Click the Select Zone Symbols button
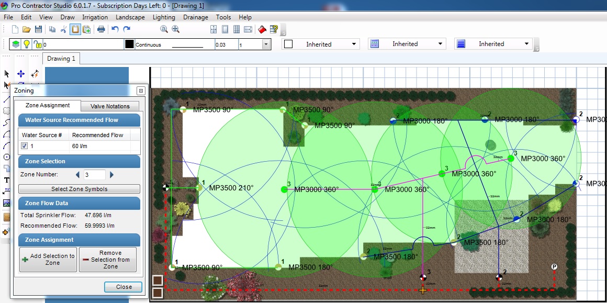This screenshot has height=303, width=607. pos(79,189)
